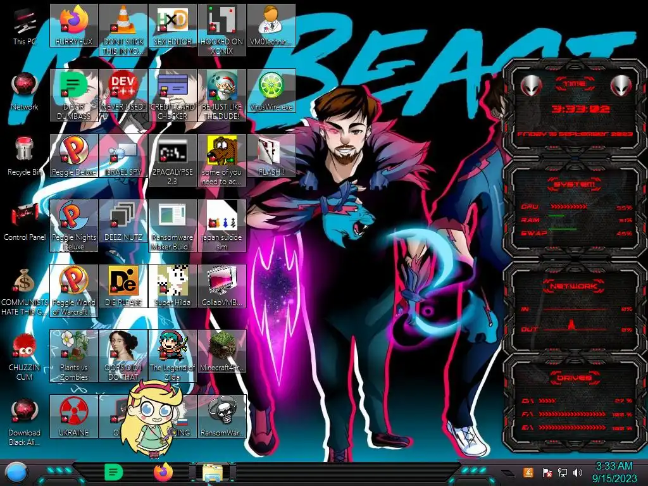
Task: Select the red fuzzy Chuzzle game icon
Action: coord(25,357)
